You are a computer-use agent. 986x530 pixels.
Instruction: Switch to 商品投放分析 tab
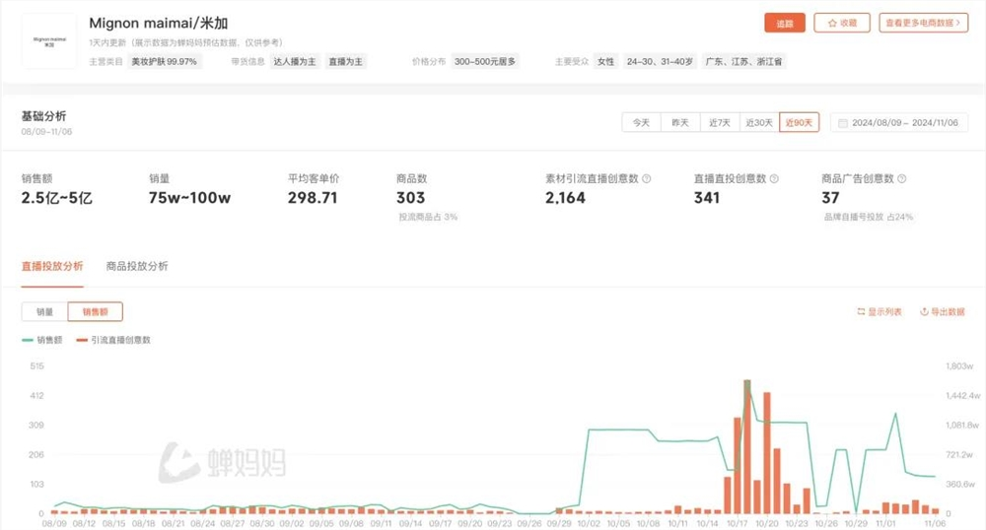click(x=137, y=266)
